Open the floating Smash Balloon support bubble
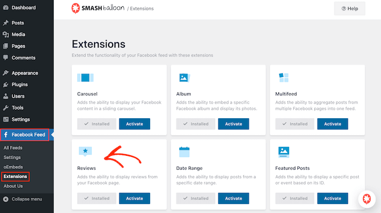The image size is (381, 213). coord(366,199)
